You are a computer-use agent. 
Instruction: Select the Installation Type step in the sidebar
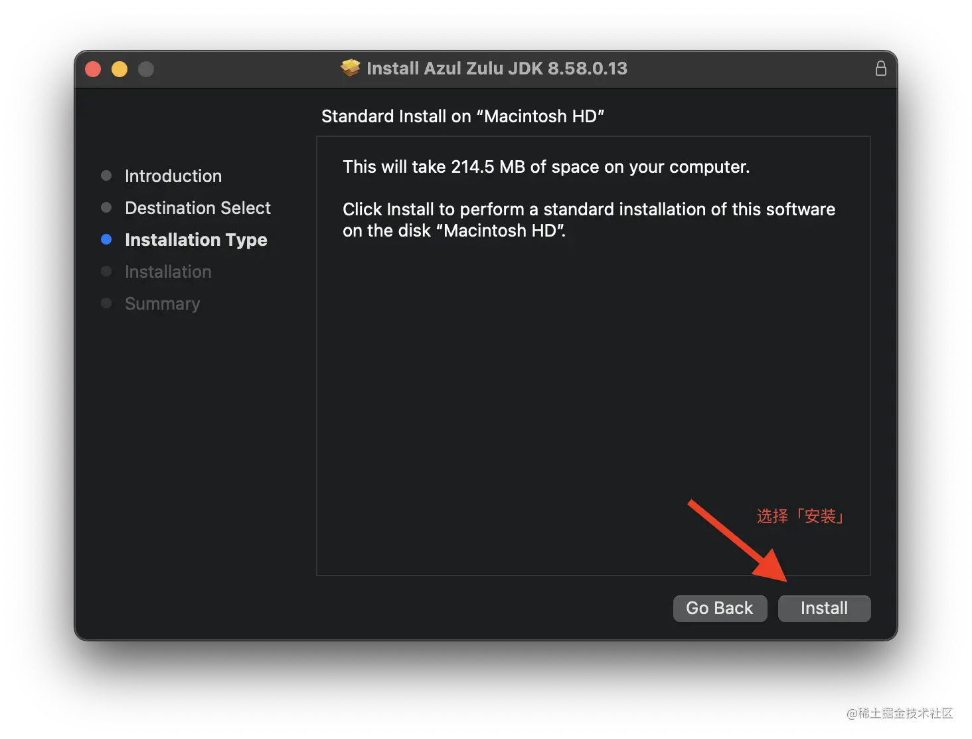pos(196,239)
